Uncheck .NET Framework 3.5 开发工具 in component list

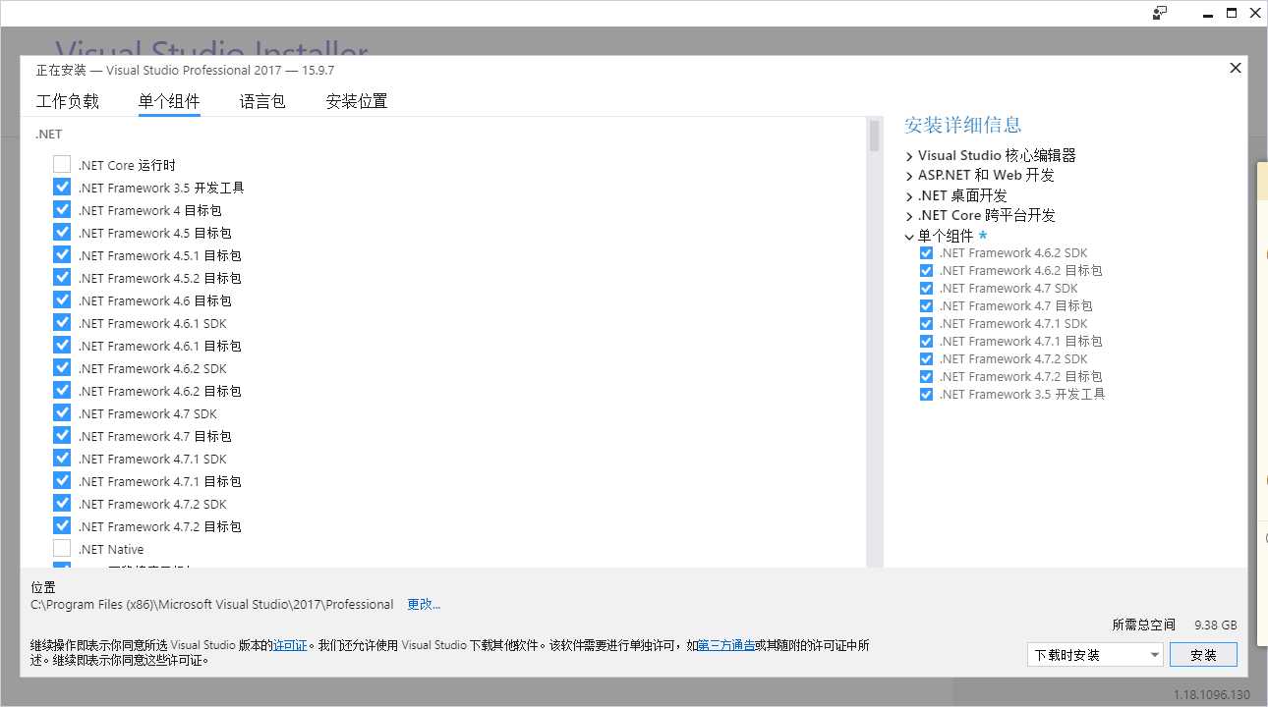62,187
